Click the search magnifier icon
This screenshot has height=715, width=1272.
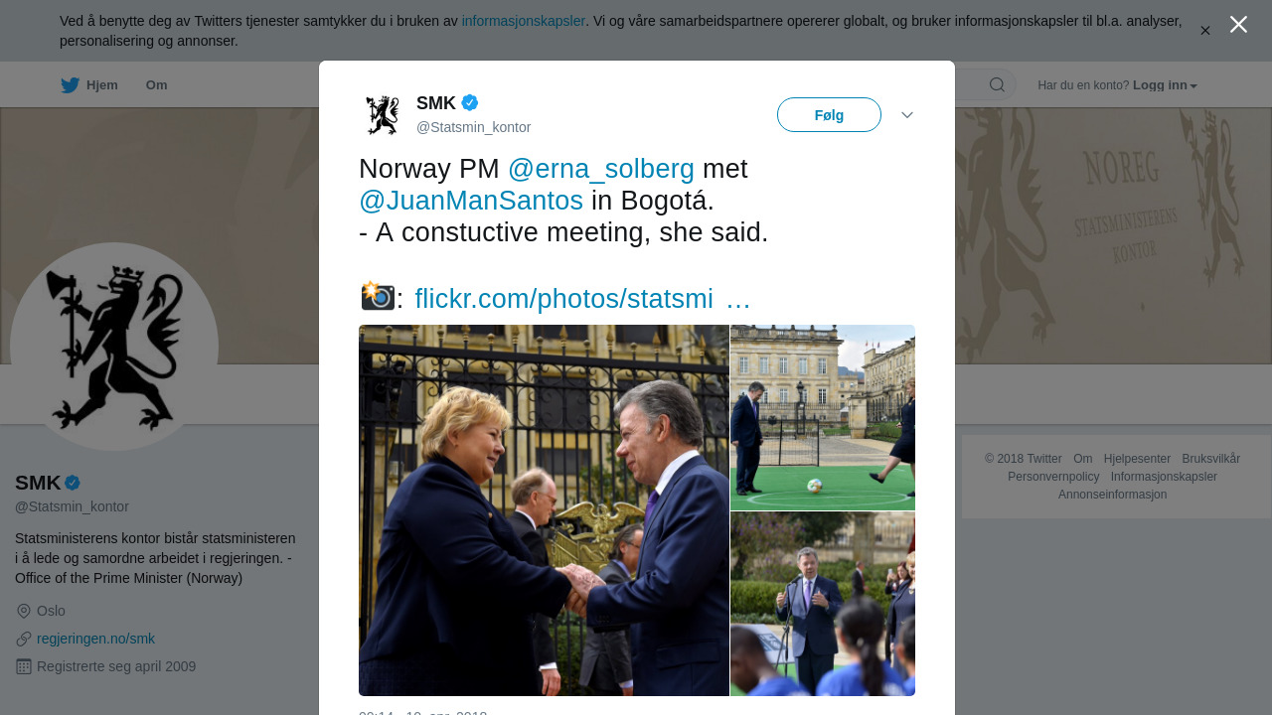(x=997, y=84)
